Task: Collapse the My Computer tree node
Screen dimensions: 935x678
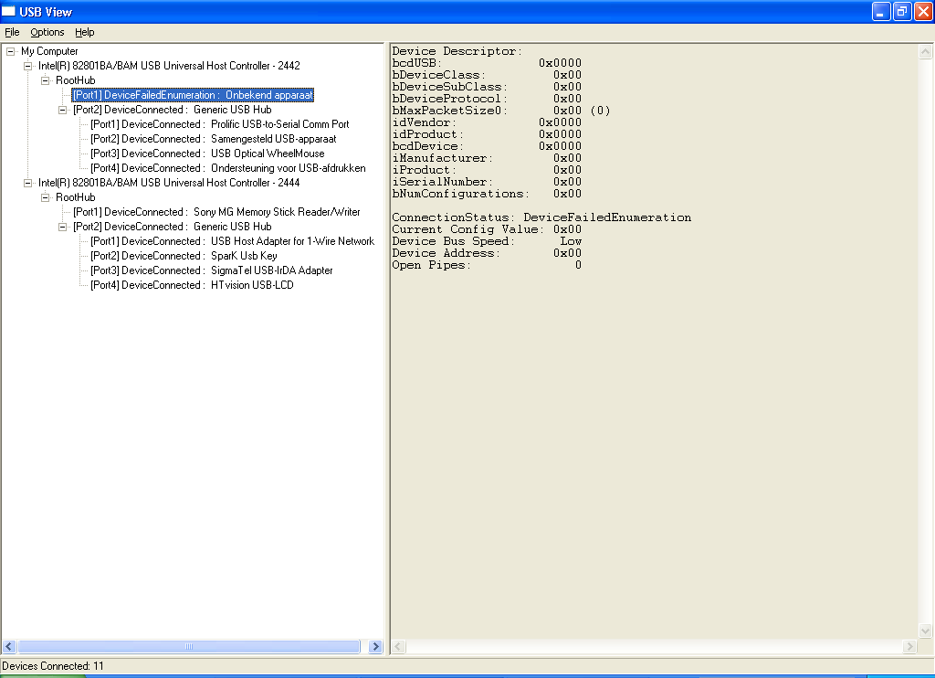Action: [11, 51]
